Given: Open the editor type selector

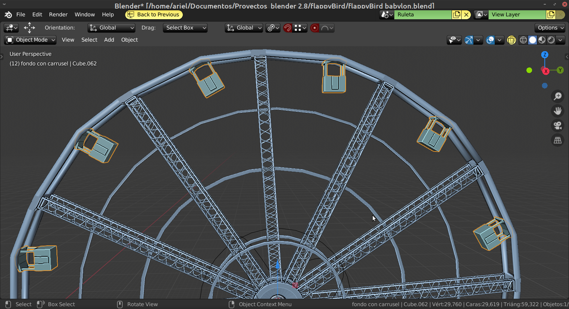Looking at the screenshot, I should point(11,28).
